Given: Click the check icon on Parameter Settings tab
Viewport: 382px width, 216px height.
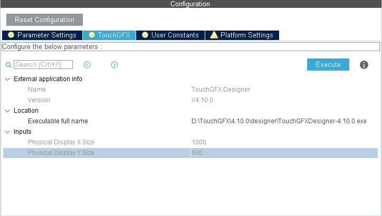Looking at the screenshot, I should (x=11, y=35).
